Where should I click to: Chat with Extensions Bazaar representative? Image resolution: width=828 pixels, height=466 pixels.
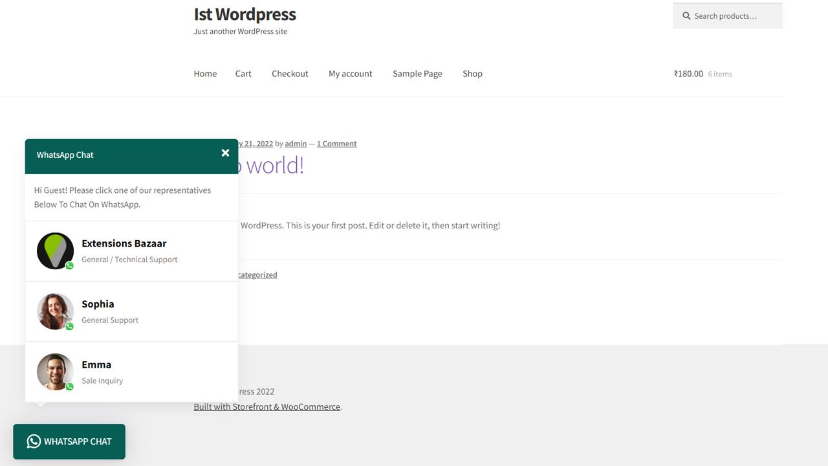[131, 251]
